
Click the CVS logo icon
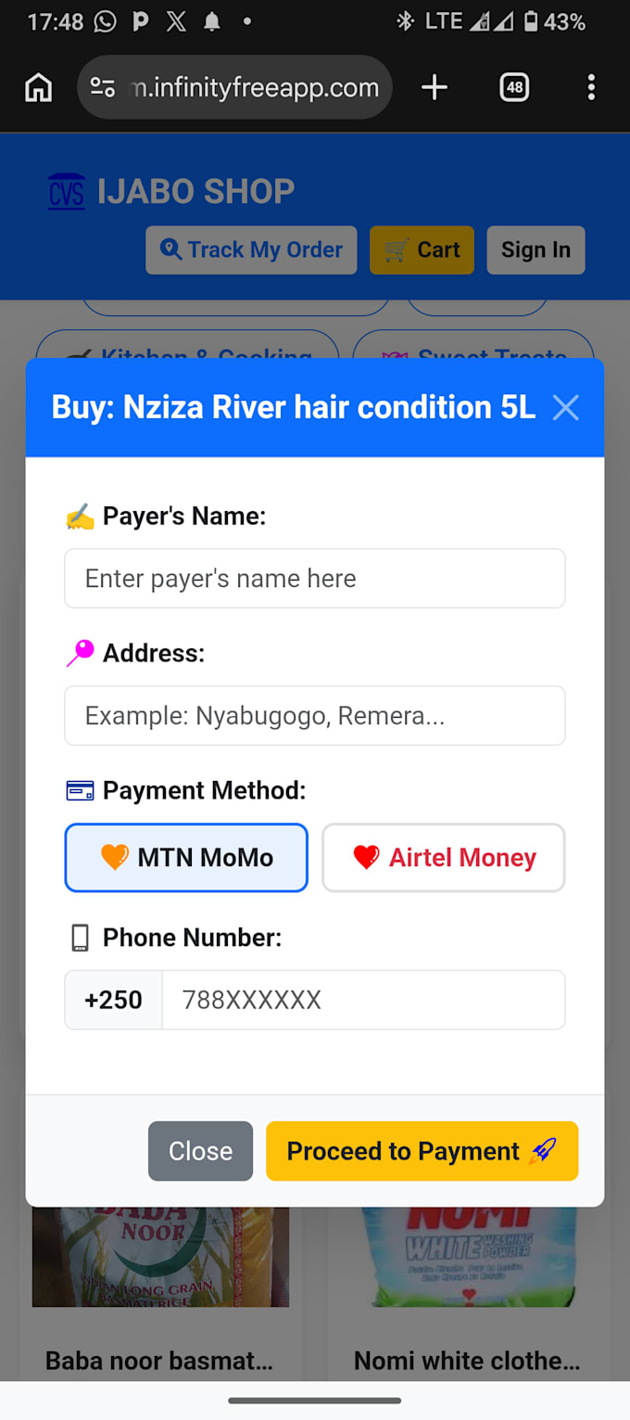click(67, 192)
